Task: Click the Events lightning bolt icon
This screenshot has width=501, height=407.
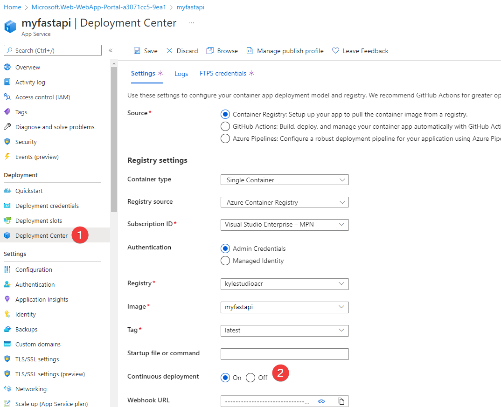Action: (7, 157)
